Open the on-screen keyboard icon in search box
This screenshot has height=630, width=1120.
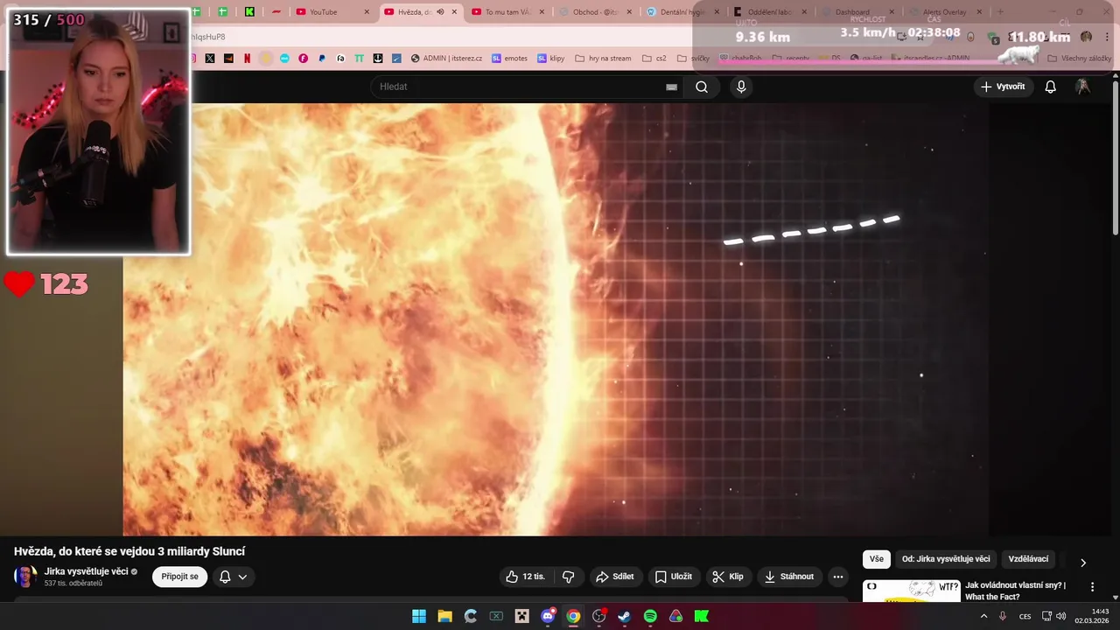point(671,87)
